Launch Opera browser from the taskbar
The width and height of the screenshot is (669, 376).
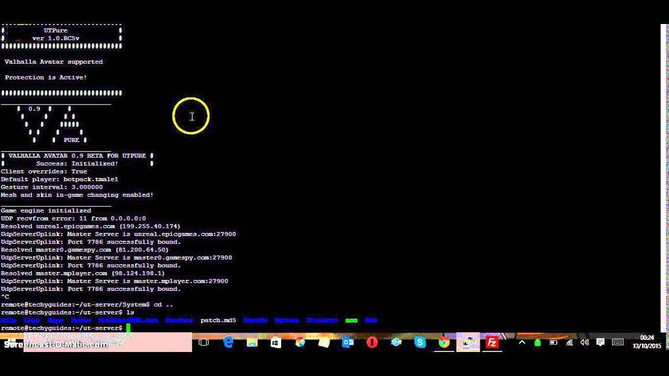(372, 343)
